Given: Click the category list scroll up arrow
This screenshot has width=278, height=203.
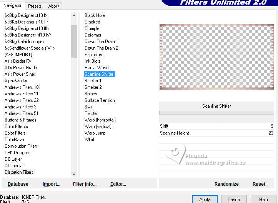Looking at the screenshot, I should [74, 16].
